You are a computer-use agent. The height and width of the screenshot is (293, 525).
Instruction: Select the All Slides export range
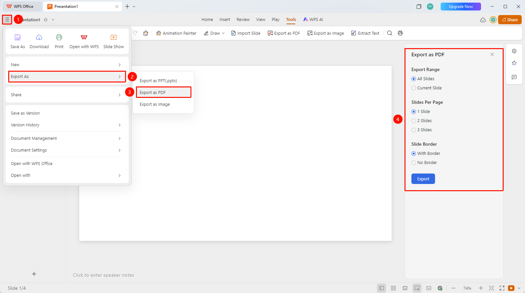pos(423,79)
